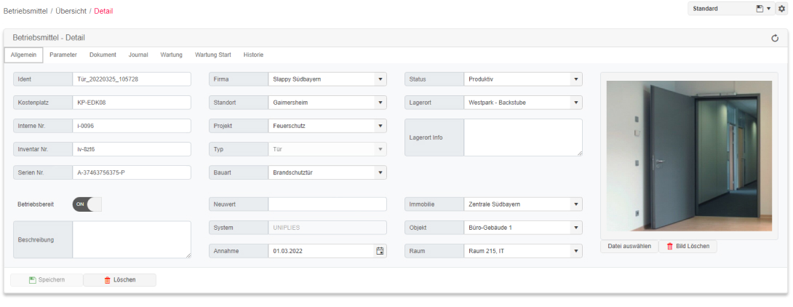Open the Wartung Start tab
Viewport: 793px width, 307px height.
pos(213,55)
